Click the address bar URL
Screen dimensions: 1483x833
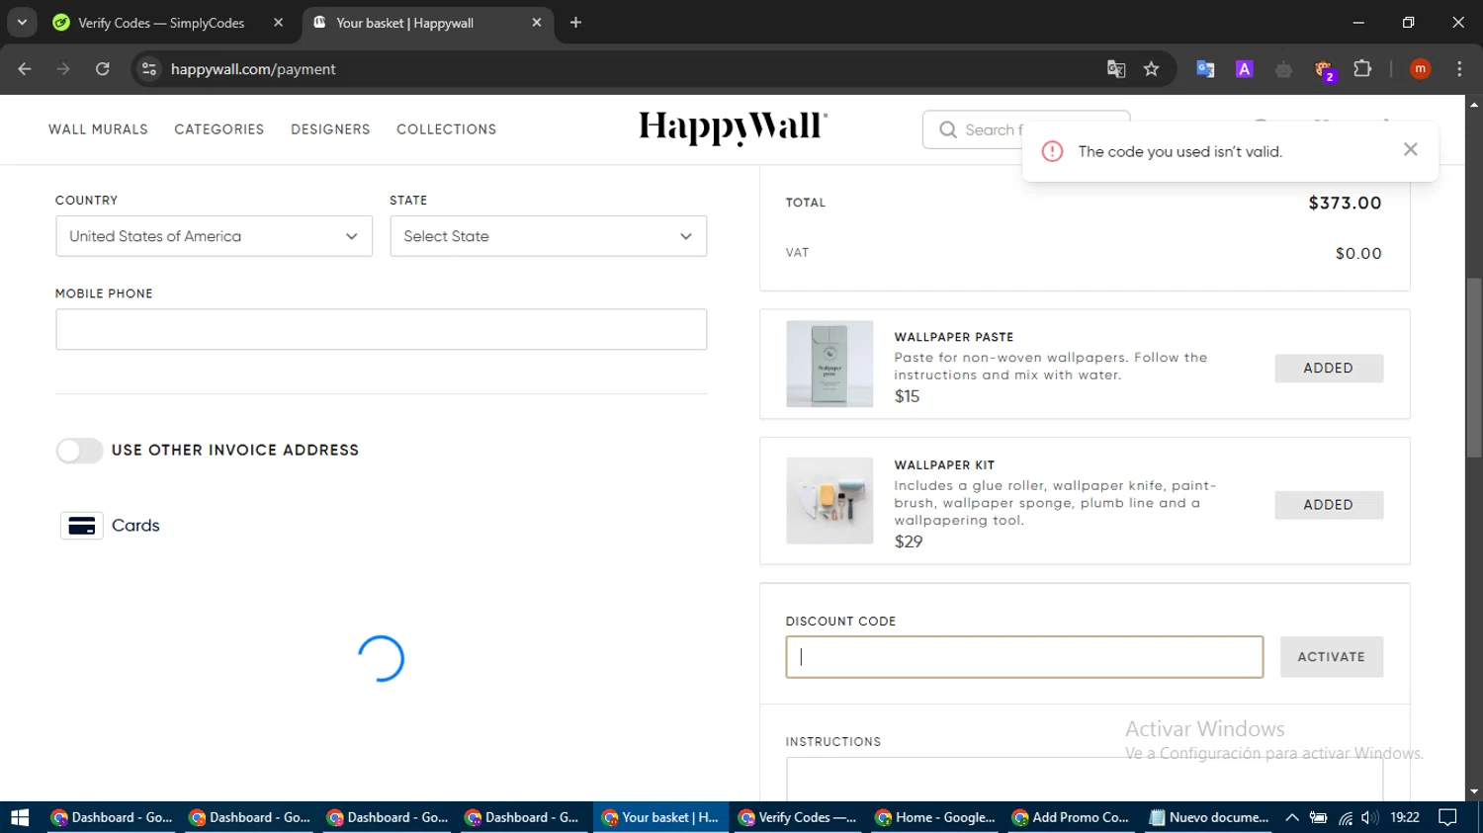pyautogui.click(x=253, y=69)
